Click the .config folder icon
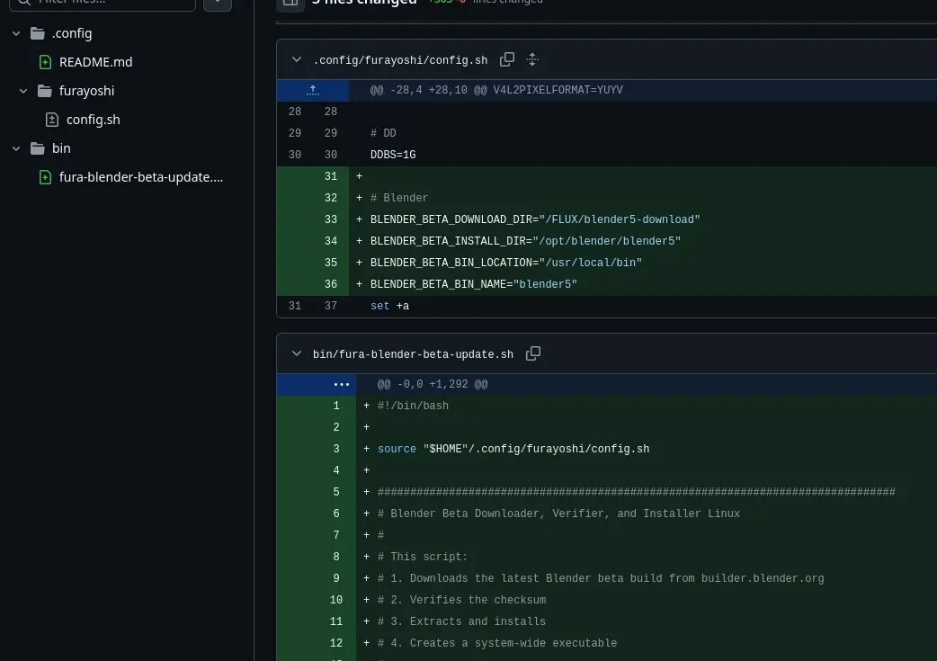 click(x=38, y=33)
